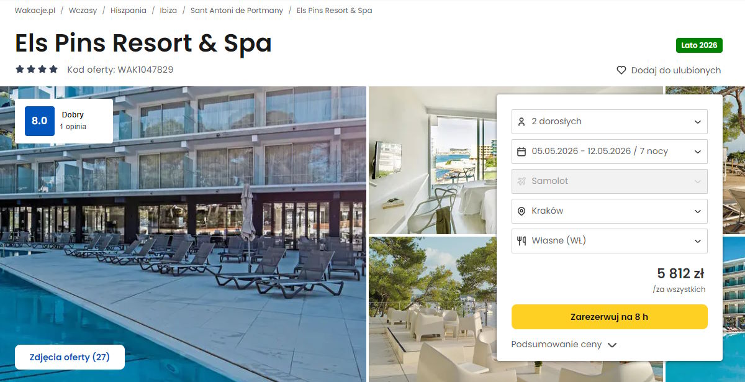Viewport: 745px width, 382px height.
Task: Click the location pin icon beside Kraków
Action: click(x=521, y=211)
